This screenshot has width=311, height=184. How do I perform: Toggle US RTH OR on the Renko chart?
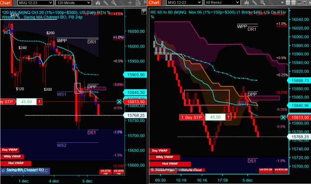[x=281, y=171]
